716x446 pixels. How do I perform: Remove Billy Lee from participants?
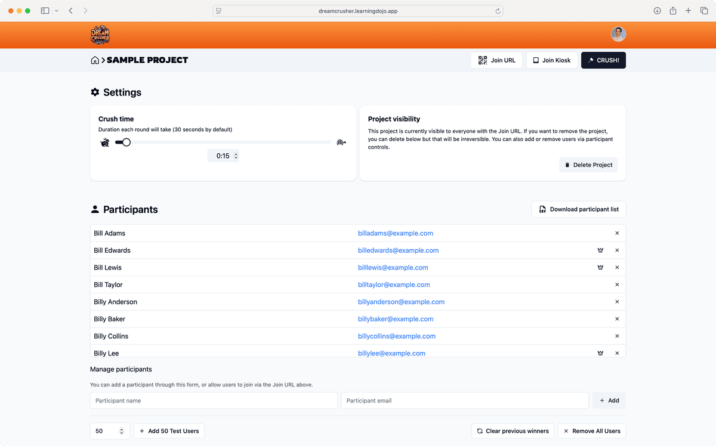pos(617,353)
